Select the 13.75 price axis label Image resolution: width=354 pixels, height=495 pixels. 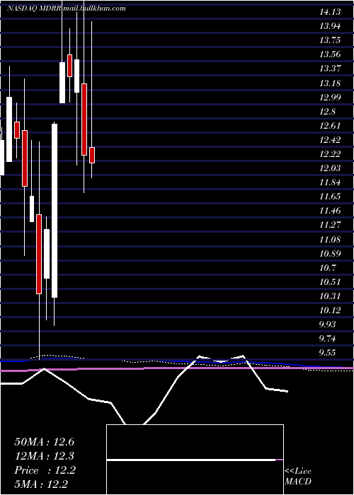click(x=330, y=40)
